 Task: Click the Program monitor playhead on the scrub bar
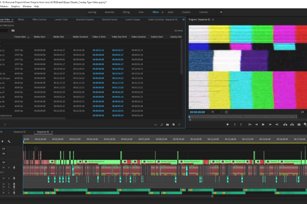tap(189, 117)
